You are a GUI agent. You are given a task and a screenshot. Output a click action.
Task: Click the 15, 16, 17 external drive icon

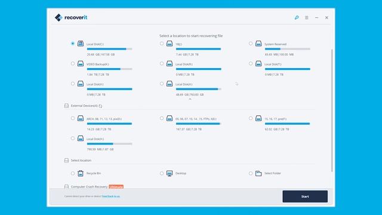258,118
